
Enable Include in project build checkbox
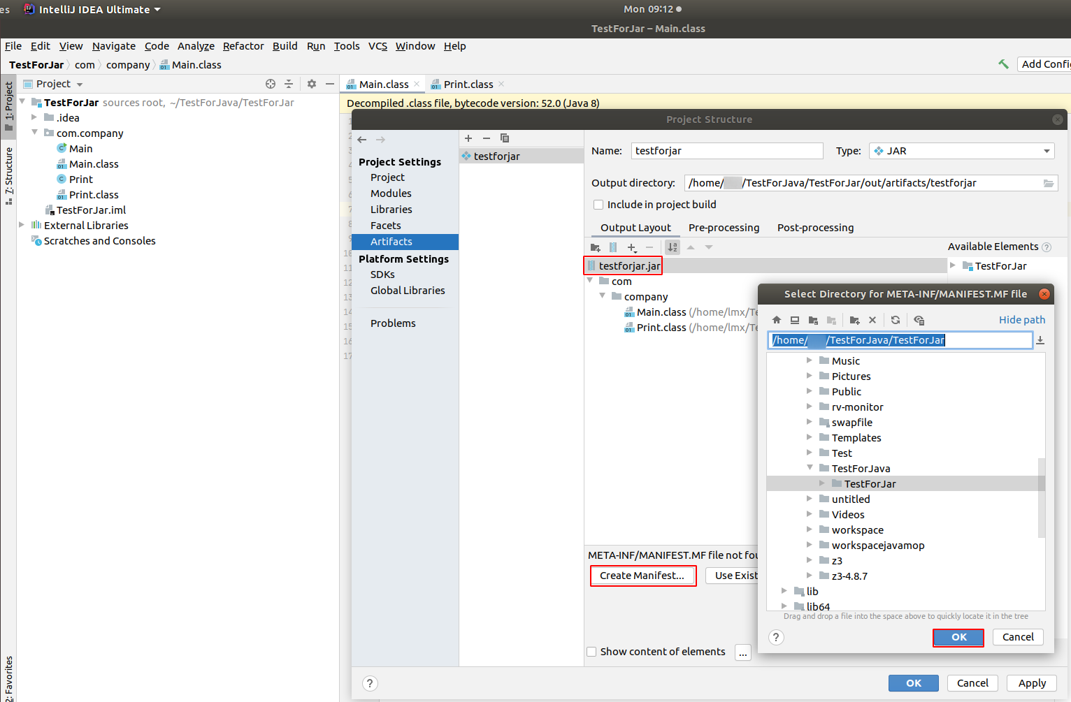pyautogui.click(x=598, y=205)
